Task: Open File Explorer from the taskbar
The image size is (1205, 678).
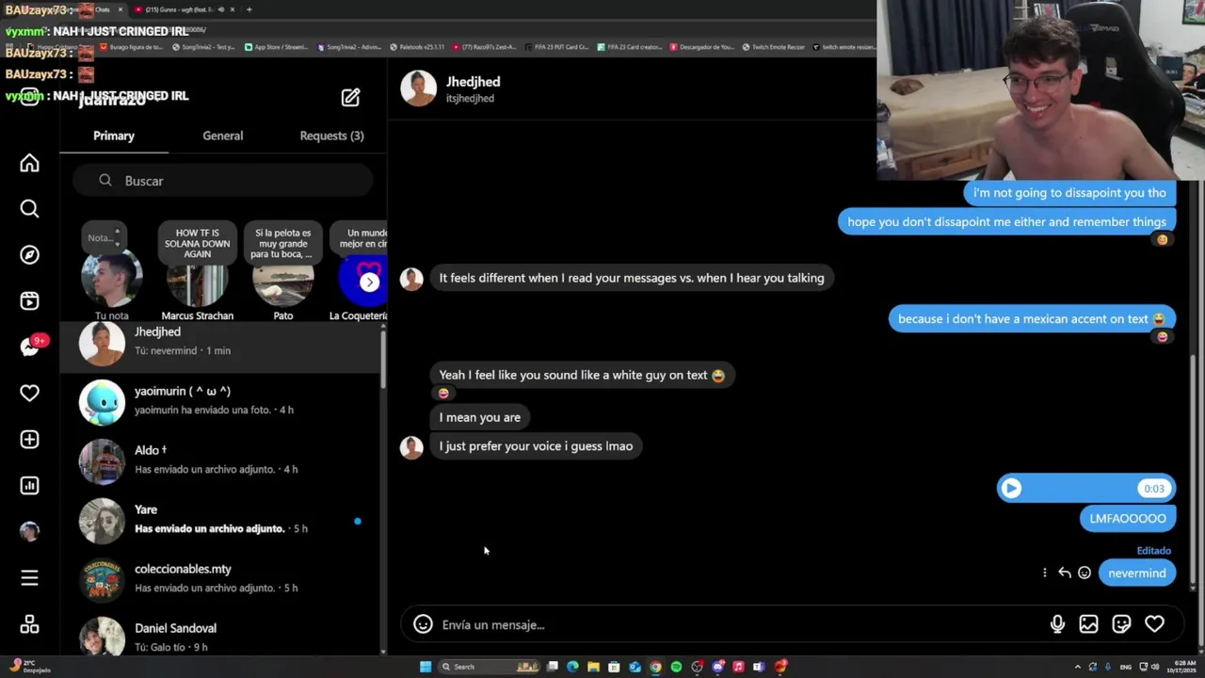Action: tap(593, 667)
